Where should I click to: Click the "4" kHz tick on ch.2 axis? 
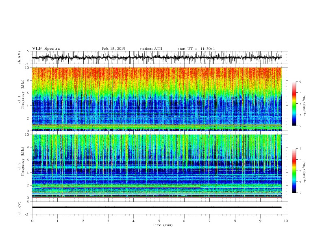(29, 173)
